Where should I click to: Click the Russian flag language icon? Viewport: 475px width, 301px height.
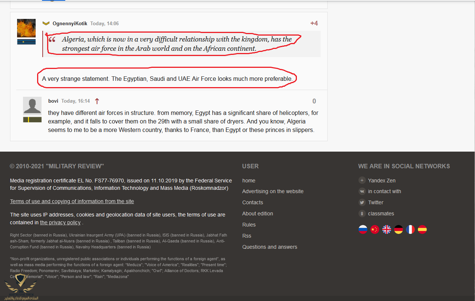pos(363,229)
